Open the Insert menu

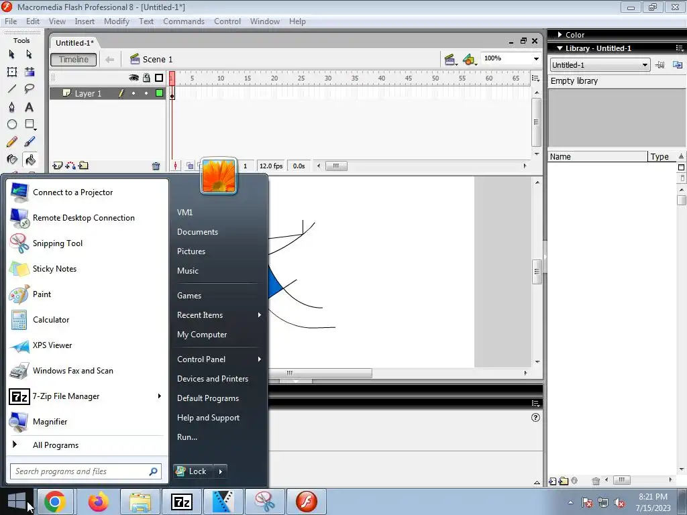(85, 21)
